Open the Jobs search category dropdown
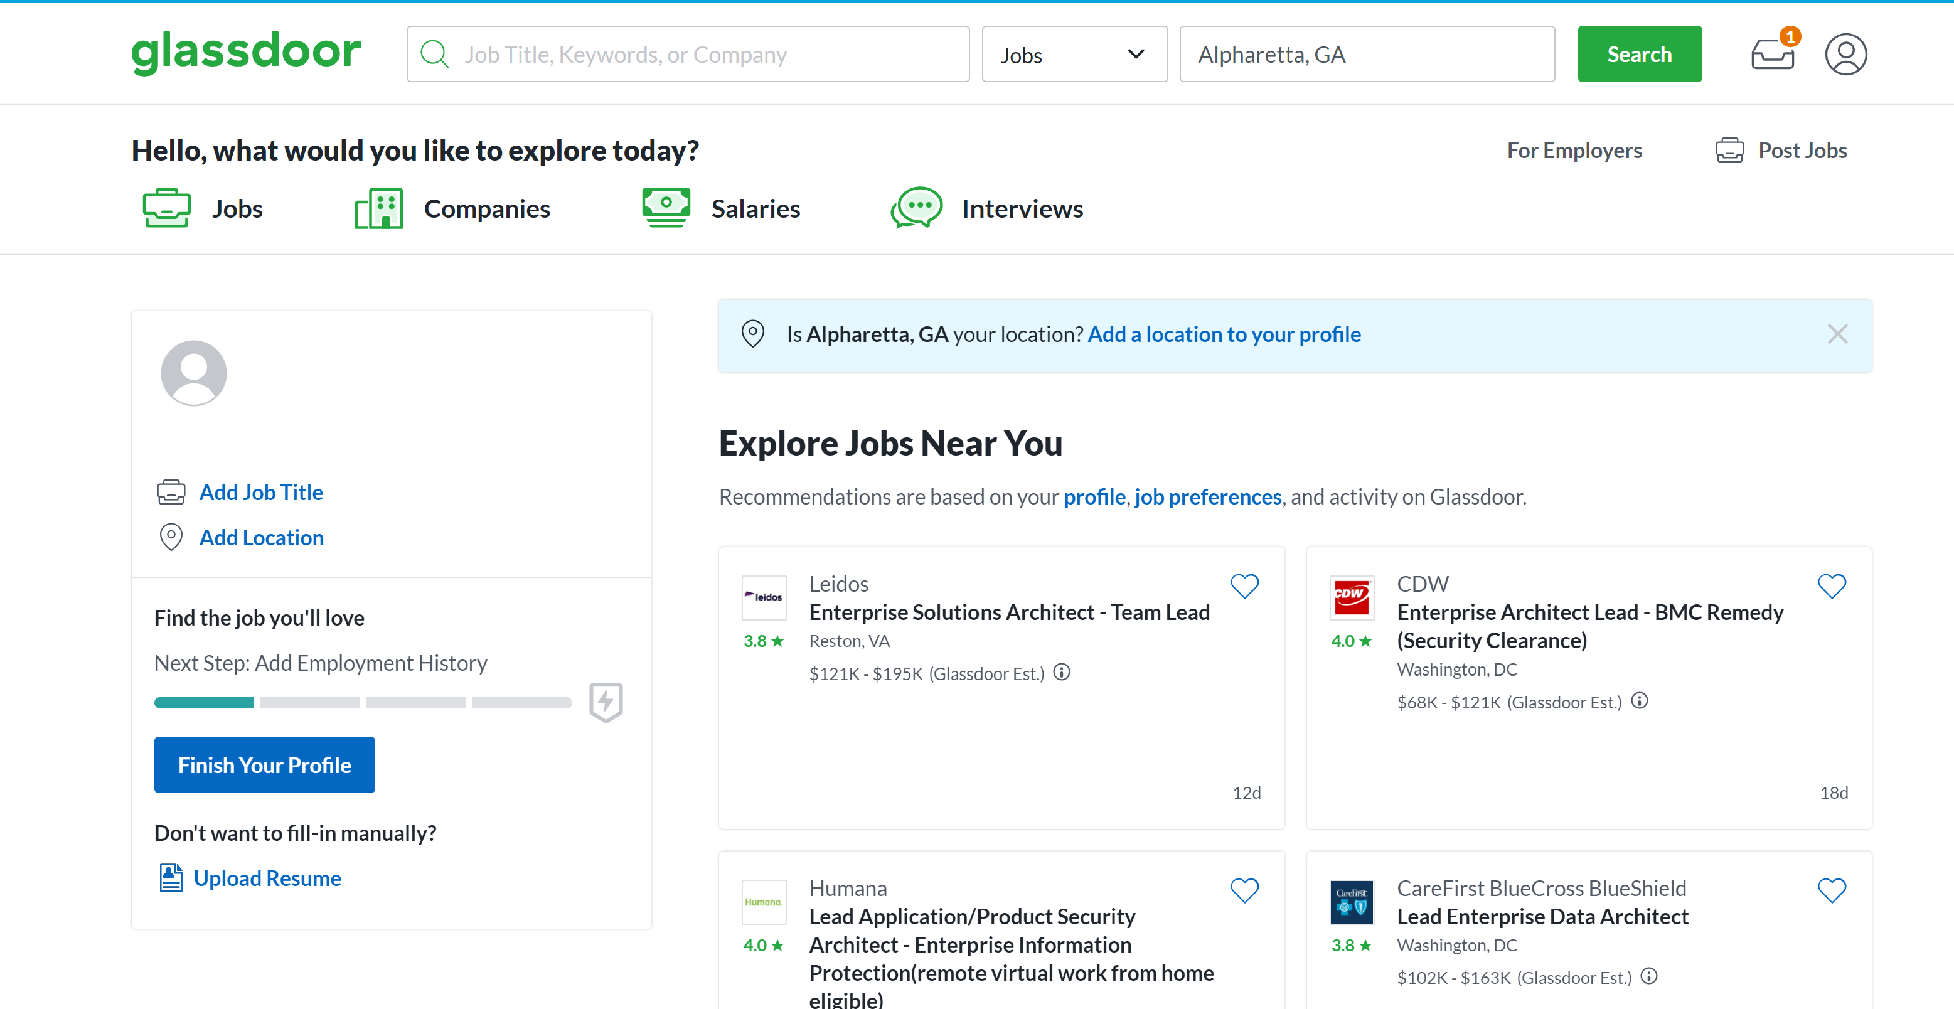The width and height of the screenshot is (1954, 1009). 1074,54
